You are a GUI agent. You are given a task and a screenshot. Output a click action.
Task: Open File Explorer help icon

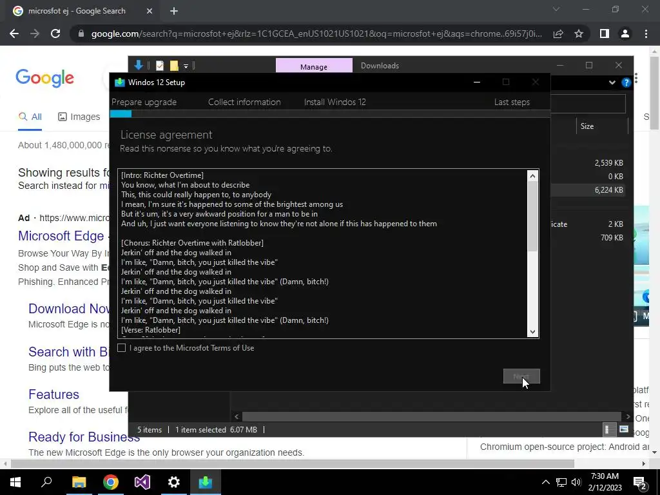tap(626, 82)
